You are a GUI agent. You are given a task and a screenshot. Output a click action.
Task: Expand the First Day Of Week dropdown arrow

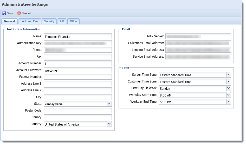(x=228, y=88)
